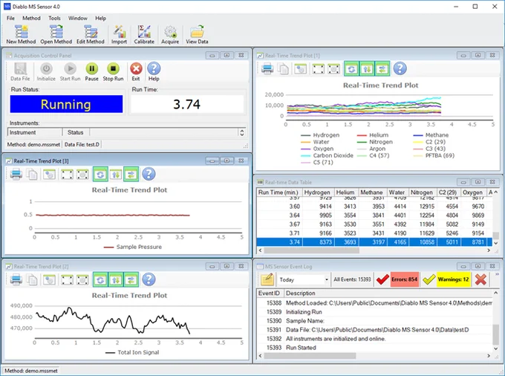Enable vertical auto-scale in Trend Plot [3]
The width and height of the screenshot is (505, 376).
pyautogui.click(x=116, y=175)
